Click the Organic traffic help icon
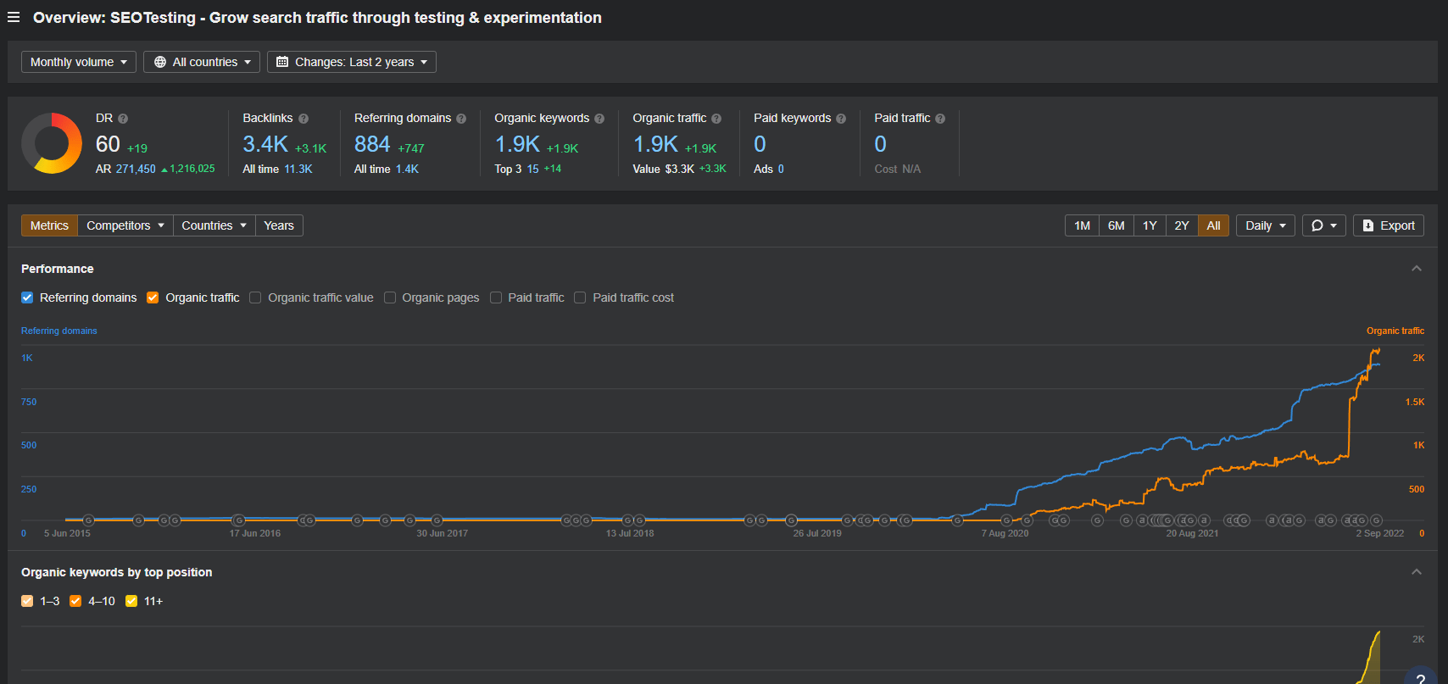1448x684 pixels. coord(716,119)
